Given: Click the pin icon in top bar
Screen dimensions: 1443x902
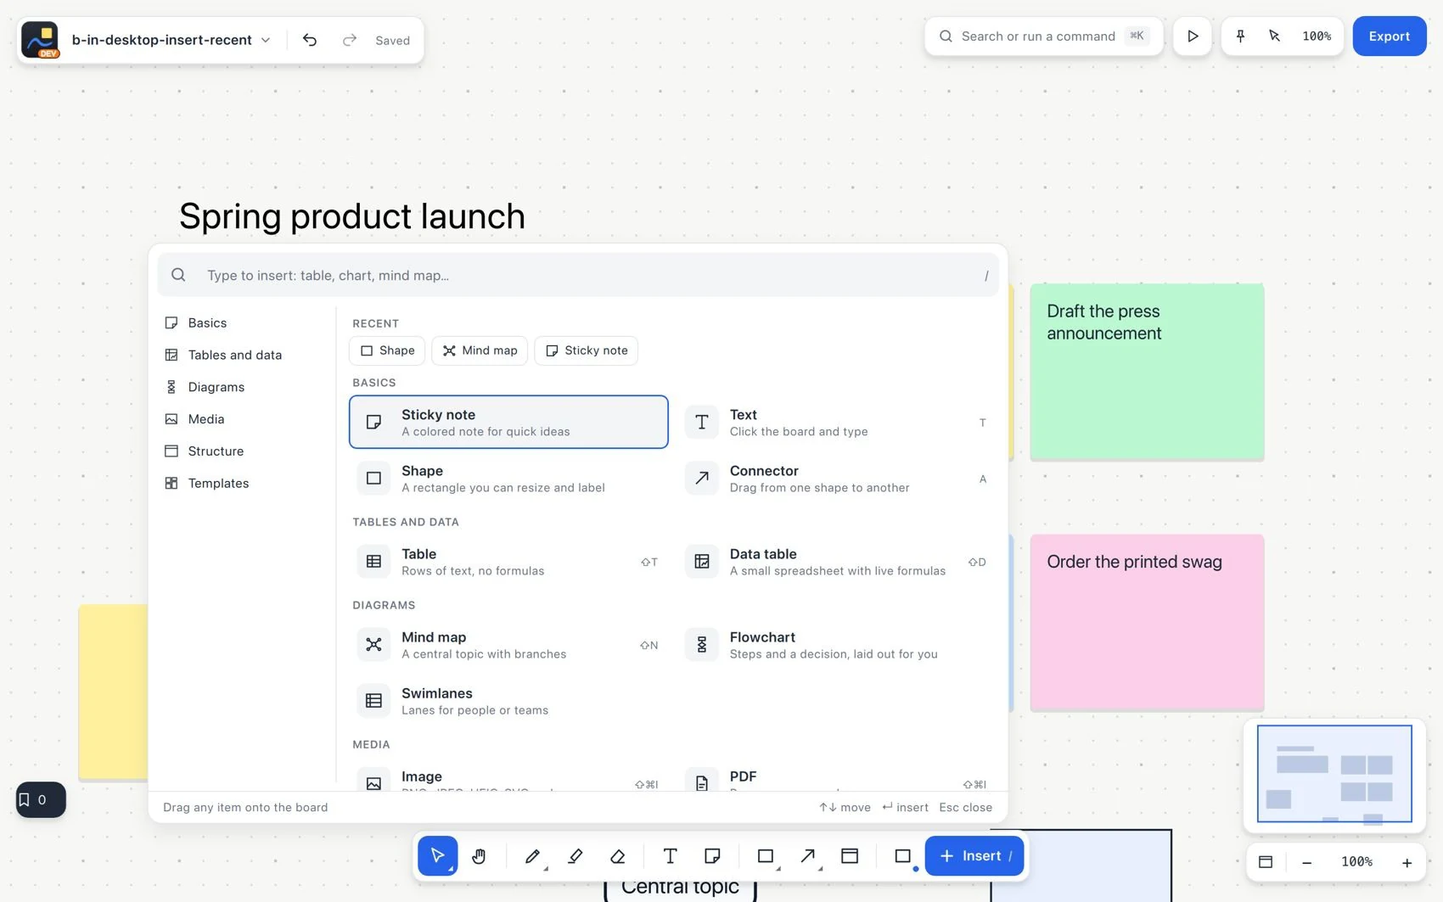Looking at the screenshot, I should pos(1240,36).
